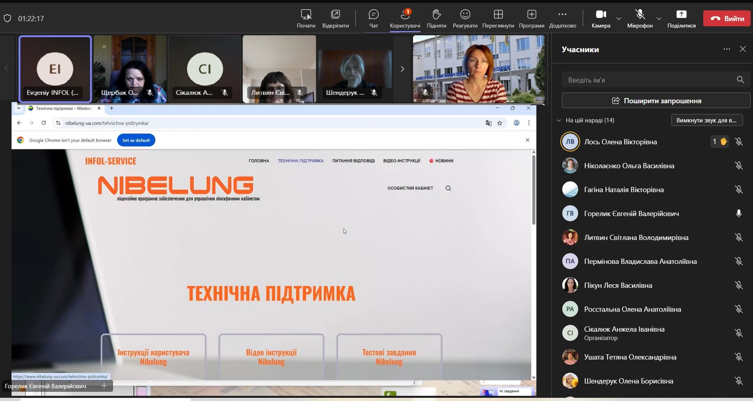Select participant Росстальна Олена Анатоліївна

[x=652, y=309]
